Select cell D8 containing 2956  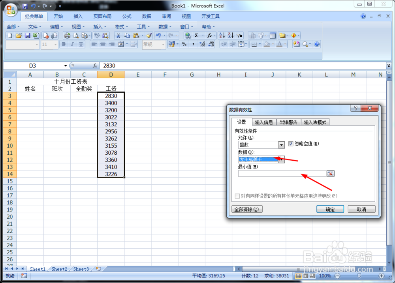coord(111,131)
